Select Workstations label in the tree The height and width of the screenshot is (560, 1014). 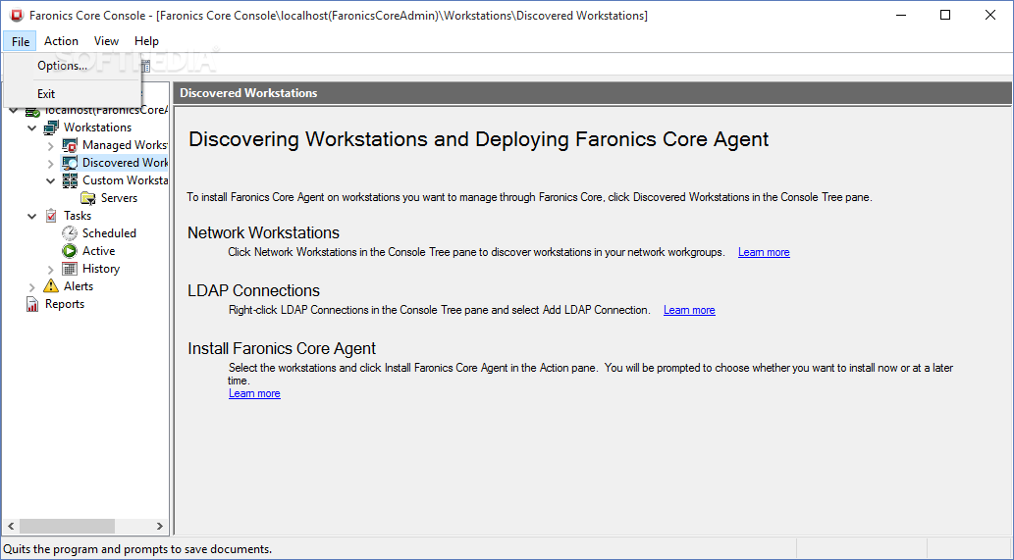pos(97,127)
